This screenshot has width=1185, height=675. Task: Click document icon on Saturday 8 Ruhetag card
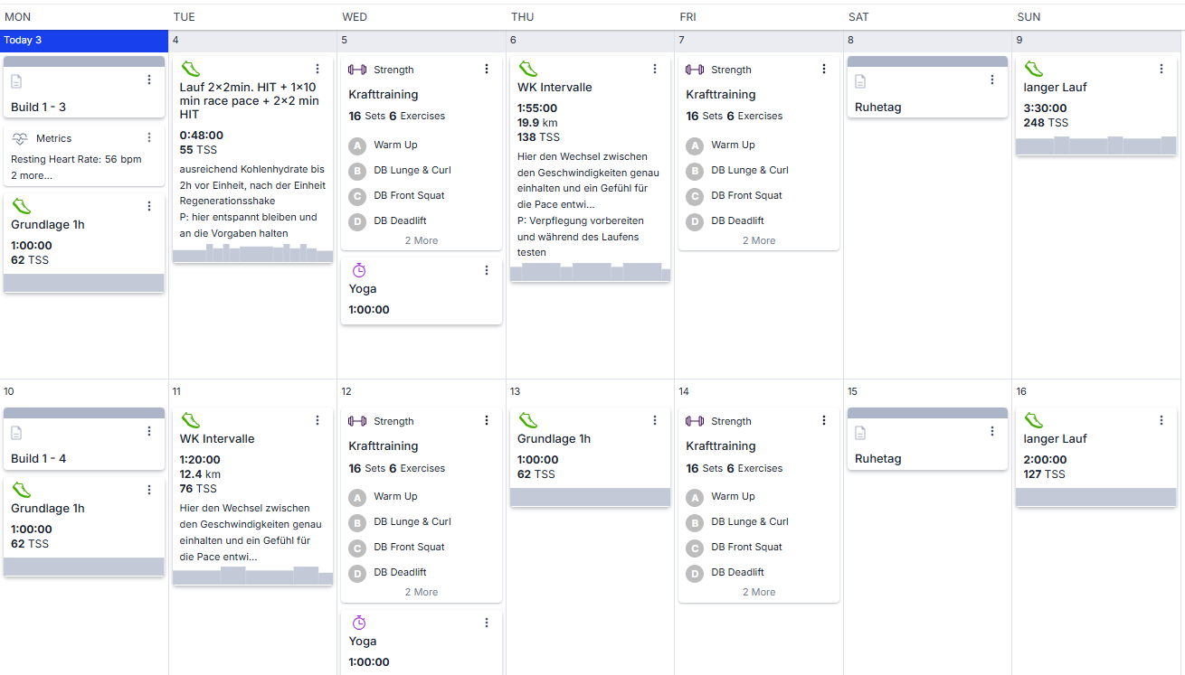pyautogui.click(x=860, y=81)
